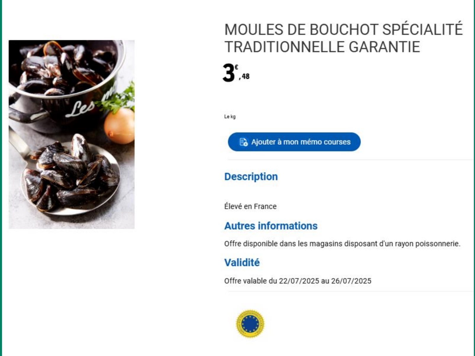Click the 'Élevé en France' description text
The width and height of the screenshot is (475, 356).
(250, 206)
